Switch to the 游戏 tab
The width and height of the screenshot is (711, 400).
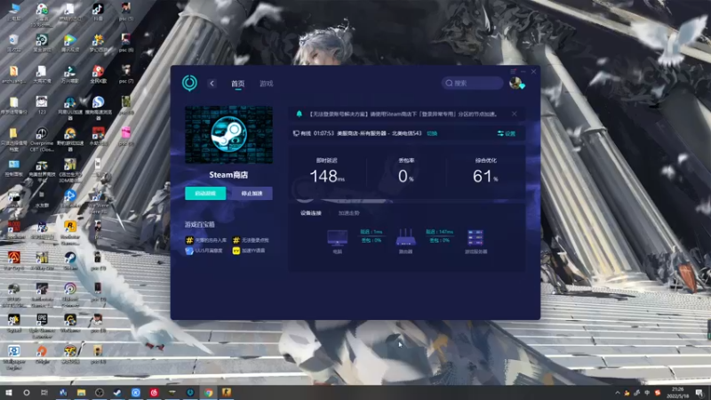pos(266,84)
